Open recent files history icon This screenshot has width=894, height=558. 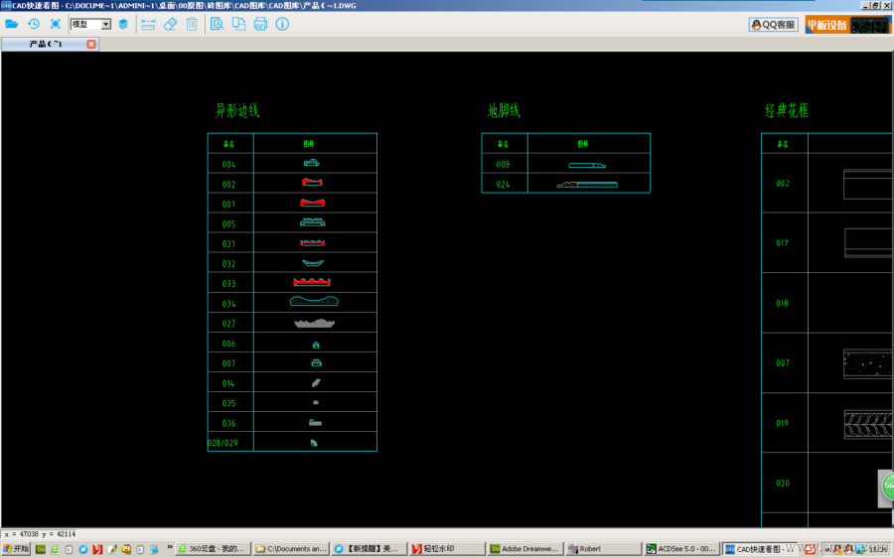tap(34, 24)
